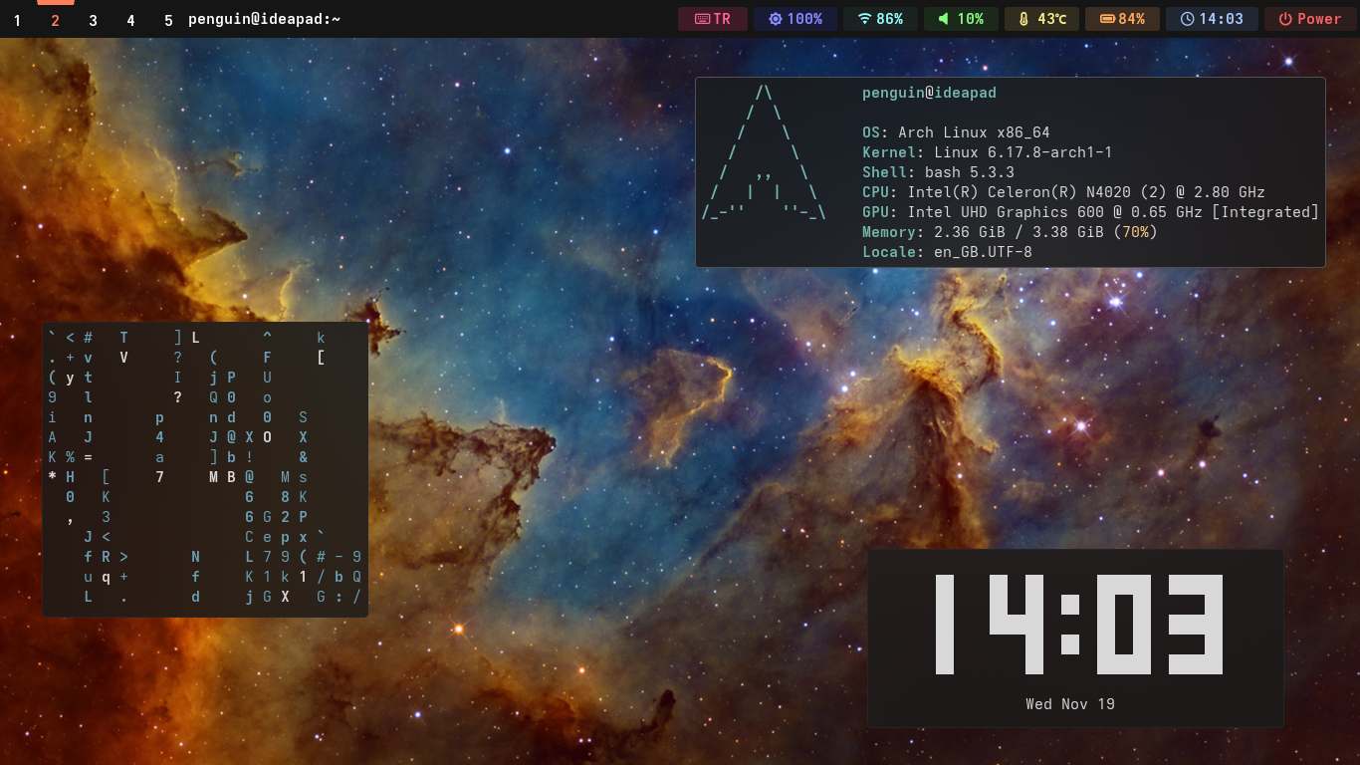Click the 43°C temperature reading
Viewport: 1360px width, 765px height.
(x=1052, y=19)
